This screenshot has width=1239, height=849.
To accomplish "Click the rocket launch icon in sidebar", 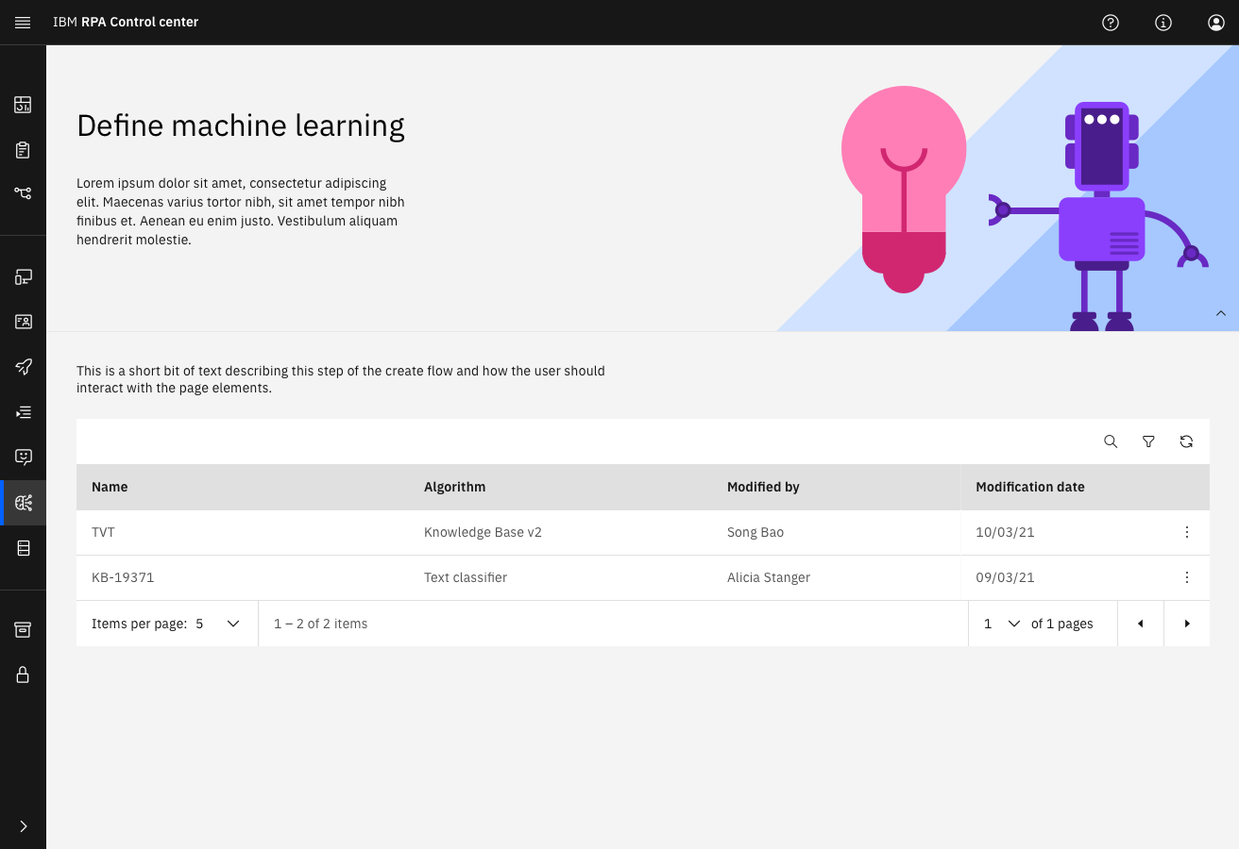I will [x=23, y=367].
